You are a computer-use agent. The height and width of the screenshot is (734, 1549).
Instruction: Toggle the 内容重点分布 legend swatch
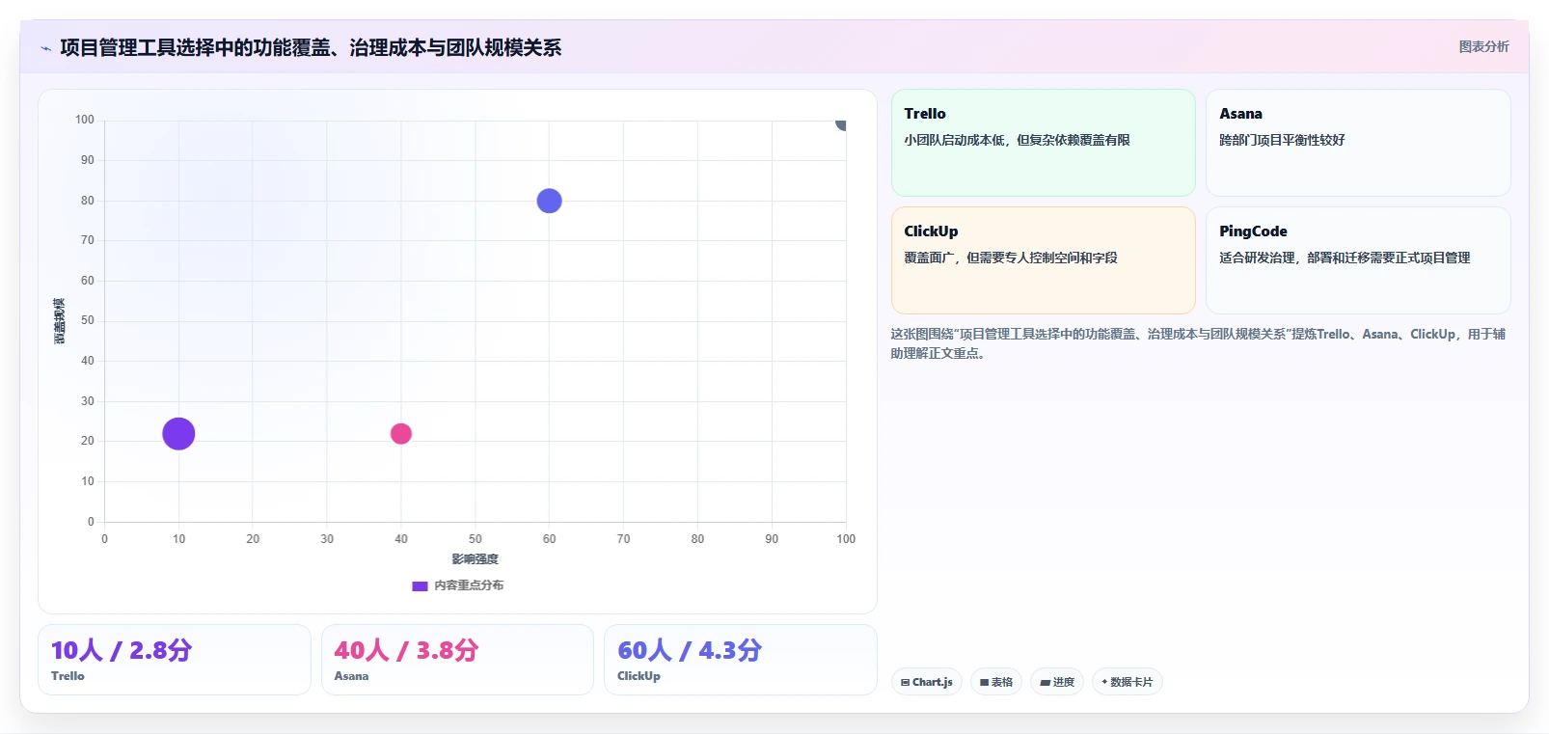coord(420,585)
